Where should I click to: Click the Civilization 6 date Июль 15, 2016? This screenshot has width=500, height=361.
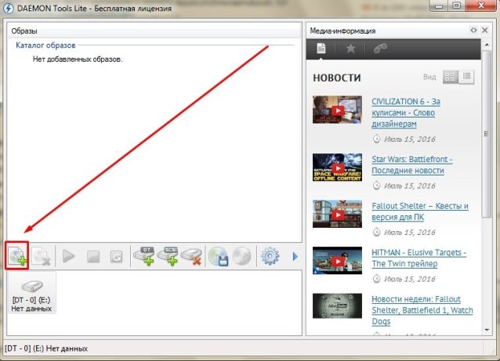(x=409, y=139)
